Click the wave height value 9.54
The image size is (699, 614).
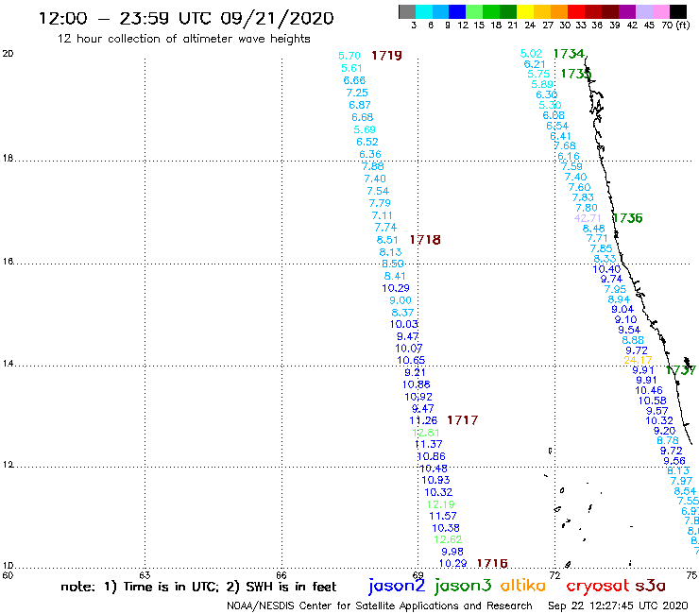(629, 330)
